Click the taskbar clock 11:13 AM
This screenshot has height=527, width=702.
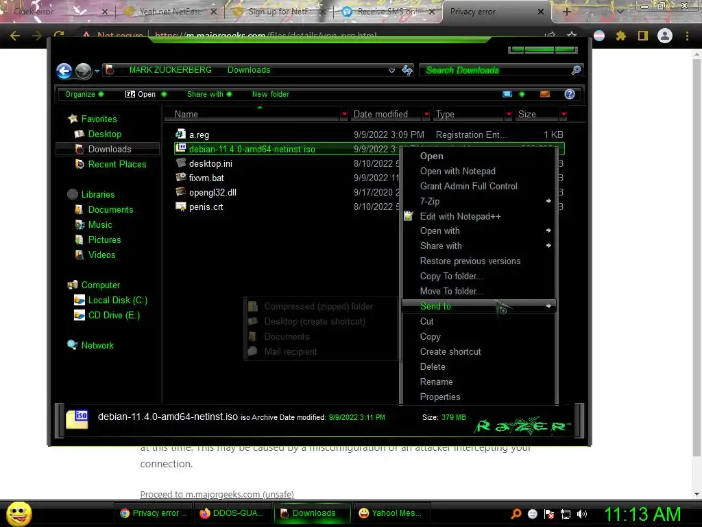[x=643, y=514]
